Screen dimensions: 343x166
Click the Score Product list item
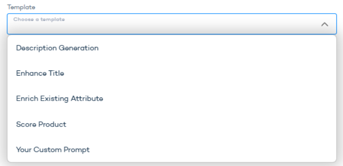point(41,124)
